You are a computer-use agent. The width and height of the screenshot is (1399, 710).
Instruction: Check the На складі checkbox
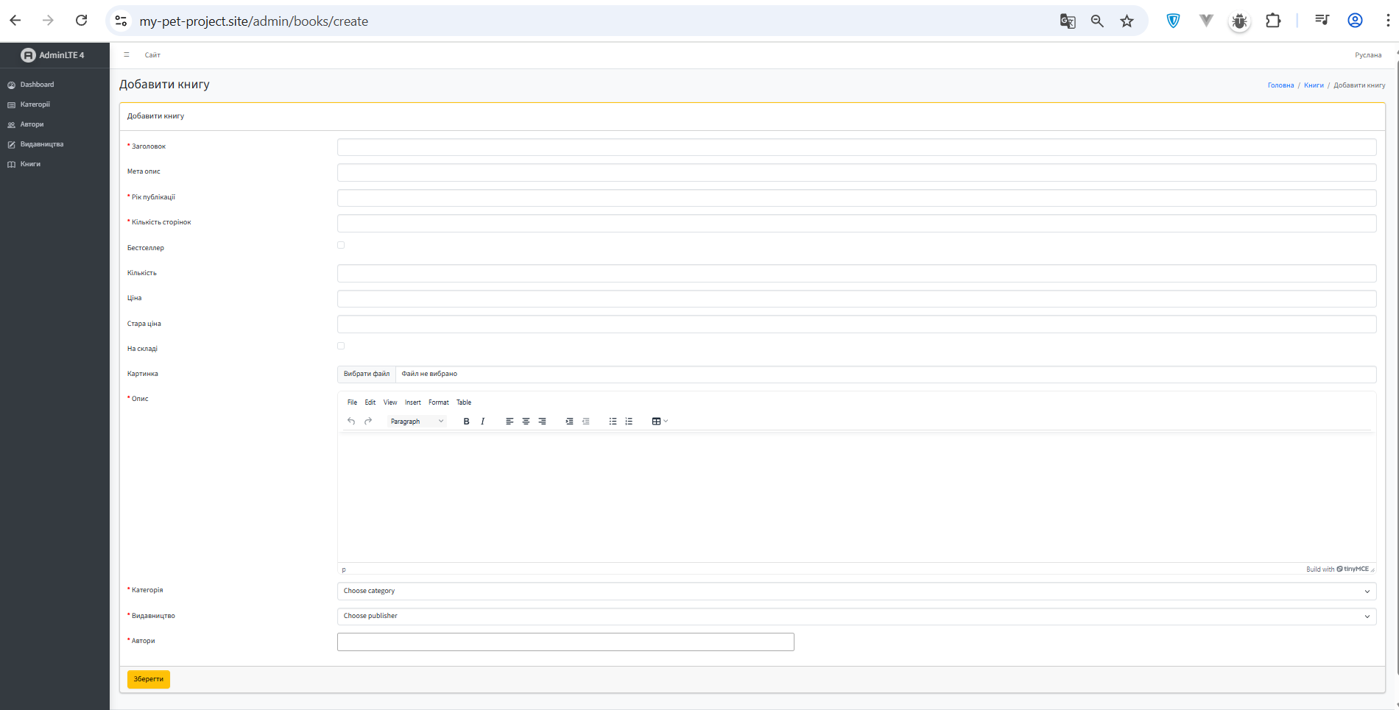click(341, 346)
